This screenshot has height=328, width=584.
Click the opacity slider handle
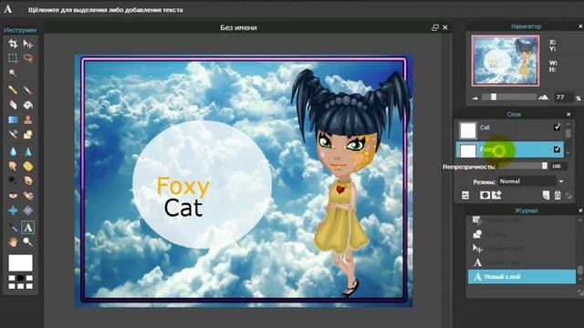544,166
